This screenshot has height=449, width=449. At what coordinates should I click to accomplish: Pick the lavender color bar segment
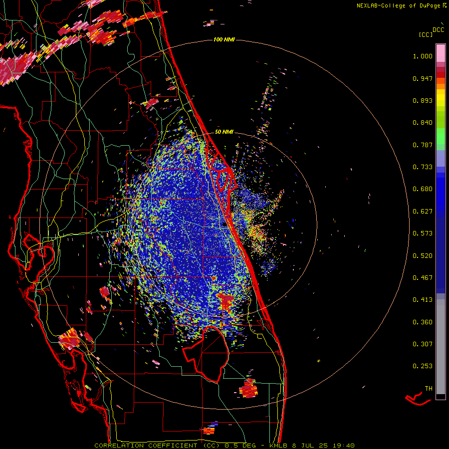tap(441, 158)
